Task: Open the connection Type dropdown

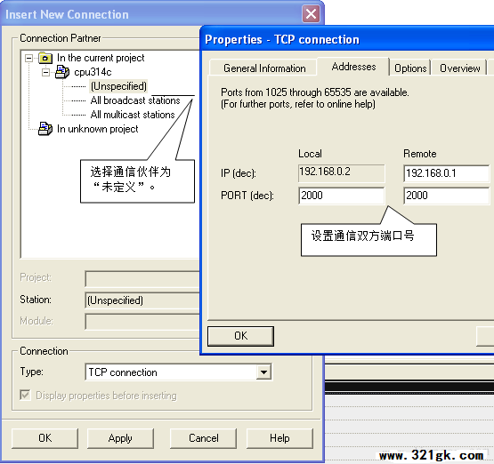Action: click(x=263, y=372)
